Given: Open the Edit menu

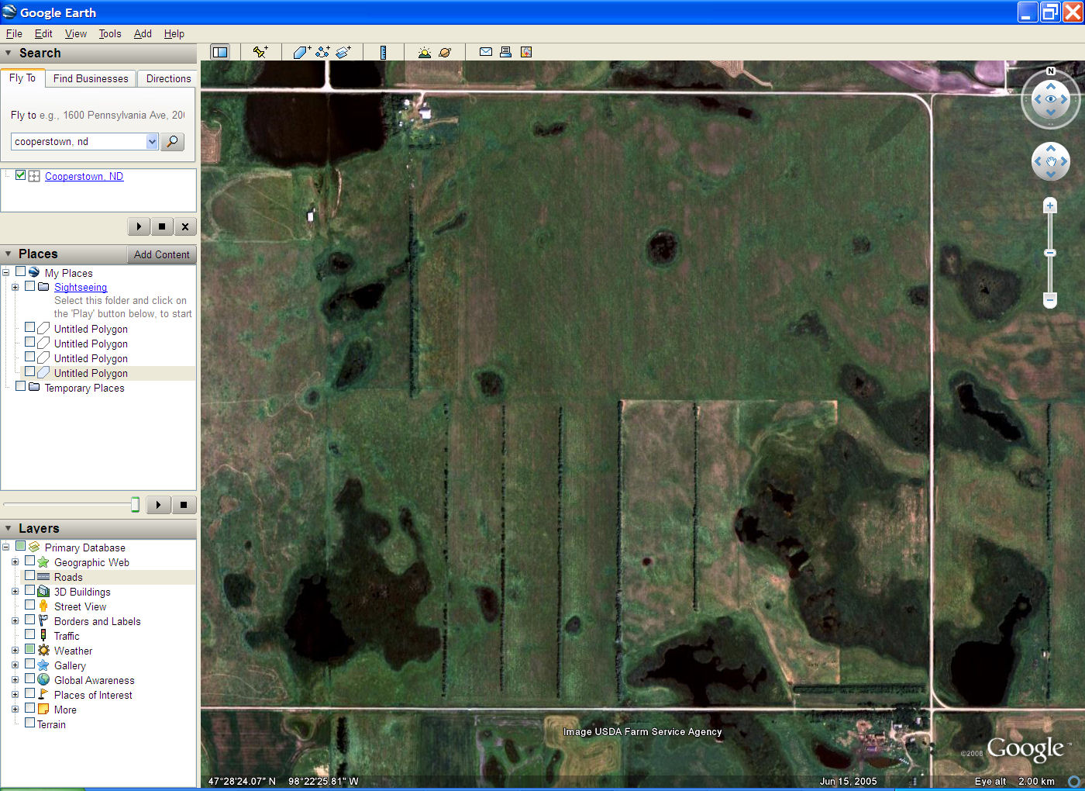Looking at the screenshot, I should pos(43,33).
